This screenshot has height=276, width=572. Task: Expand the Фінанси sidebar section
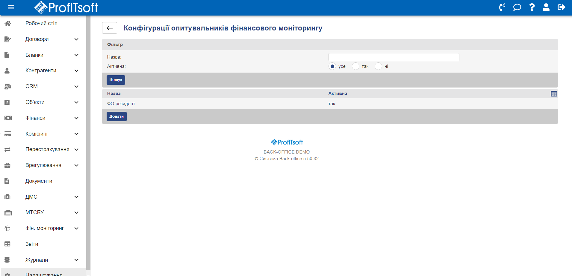pos(76,118)
